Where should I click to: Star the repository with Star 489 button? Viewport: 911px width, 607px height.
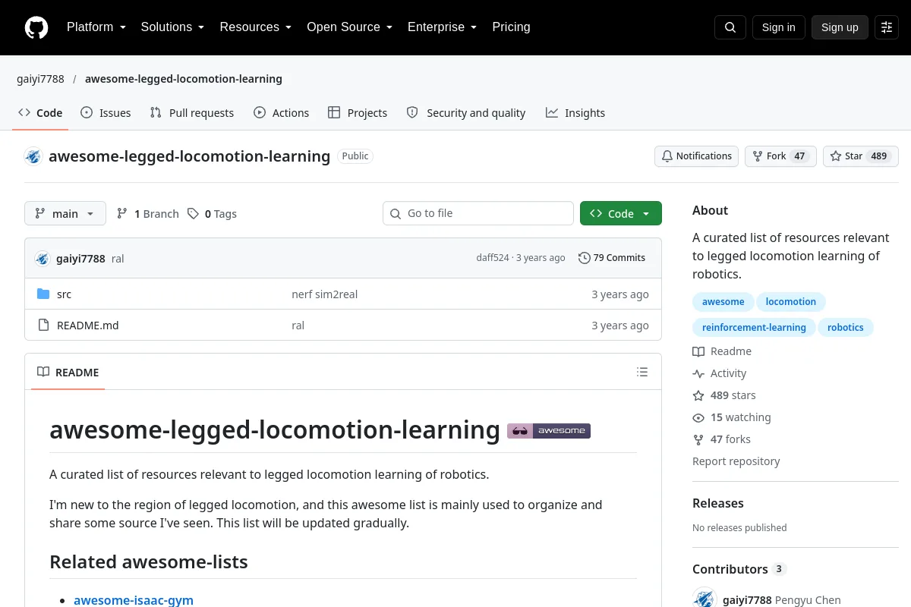(x=861, y=156)
